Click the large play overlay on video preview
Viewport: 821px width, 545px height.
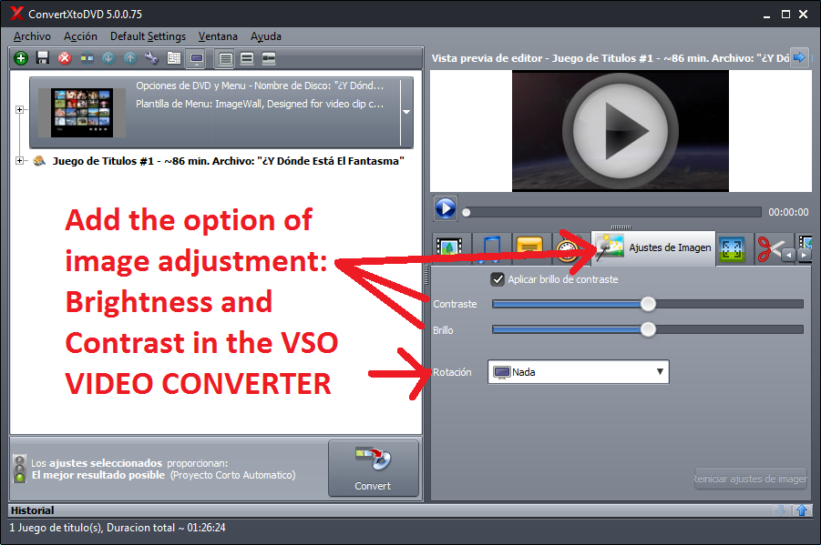pyautogui.click(x=621, y=131)
